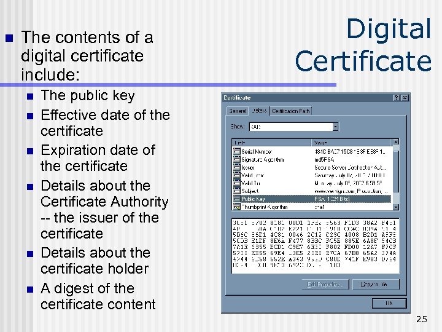442x332 pixels.
Task: Select the Serial Number row icon
Action: (236, 152)
